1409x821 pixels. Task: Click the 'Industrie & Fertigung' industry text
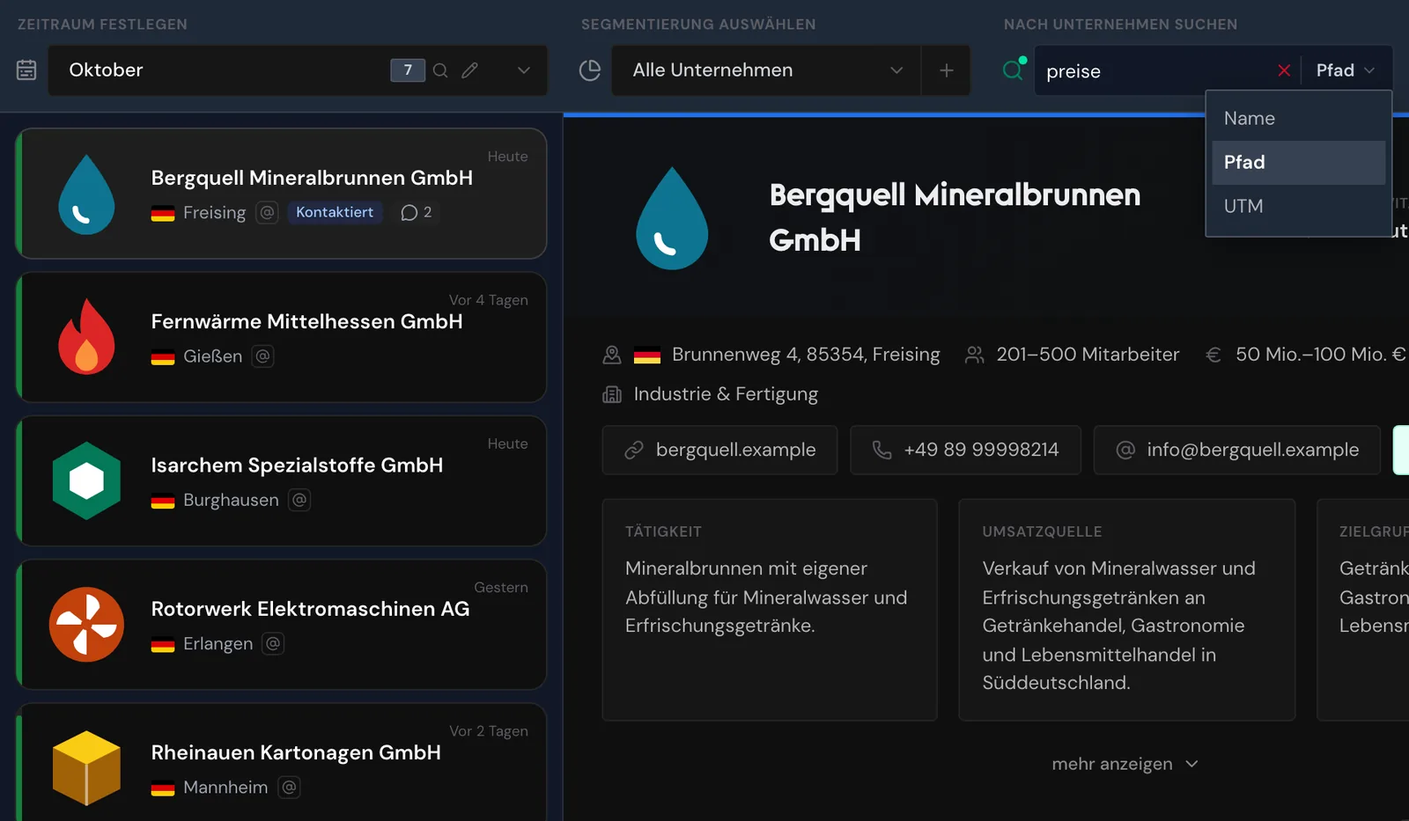[x=726, y=394]
